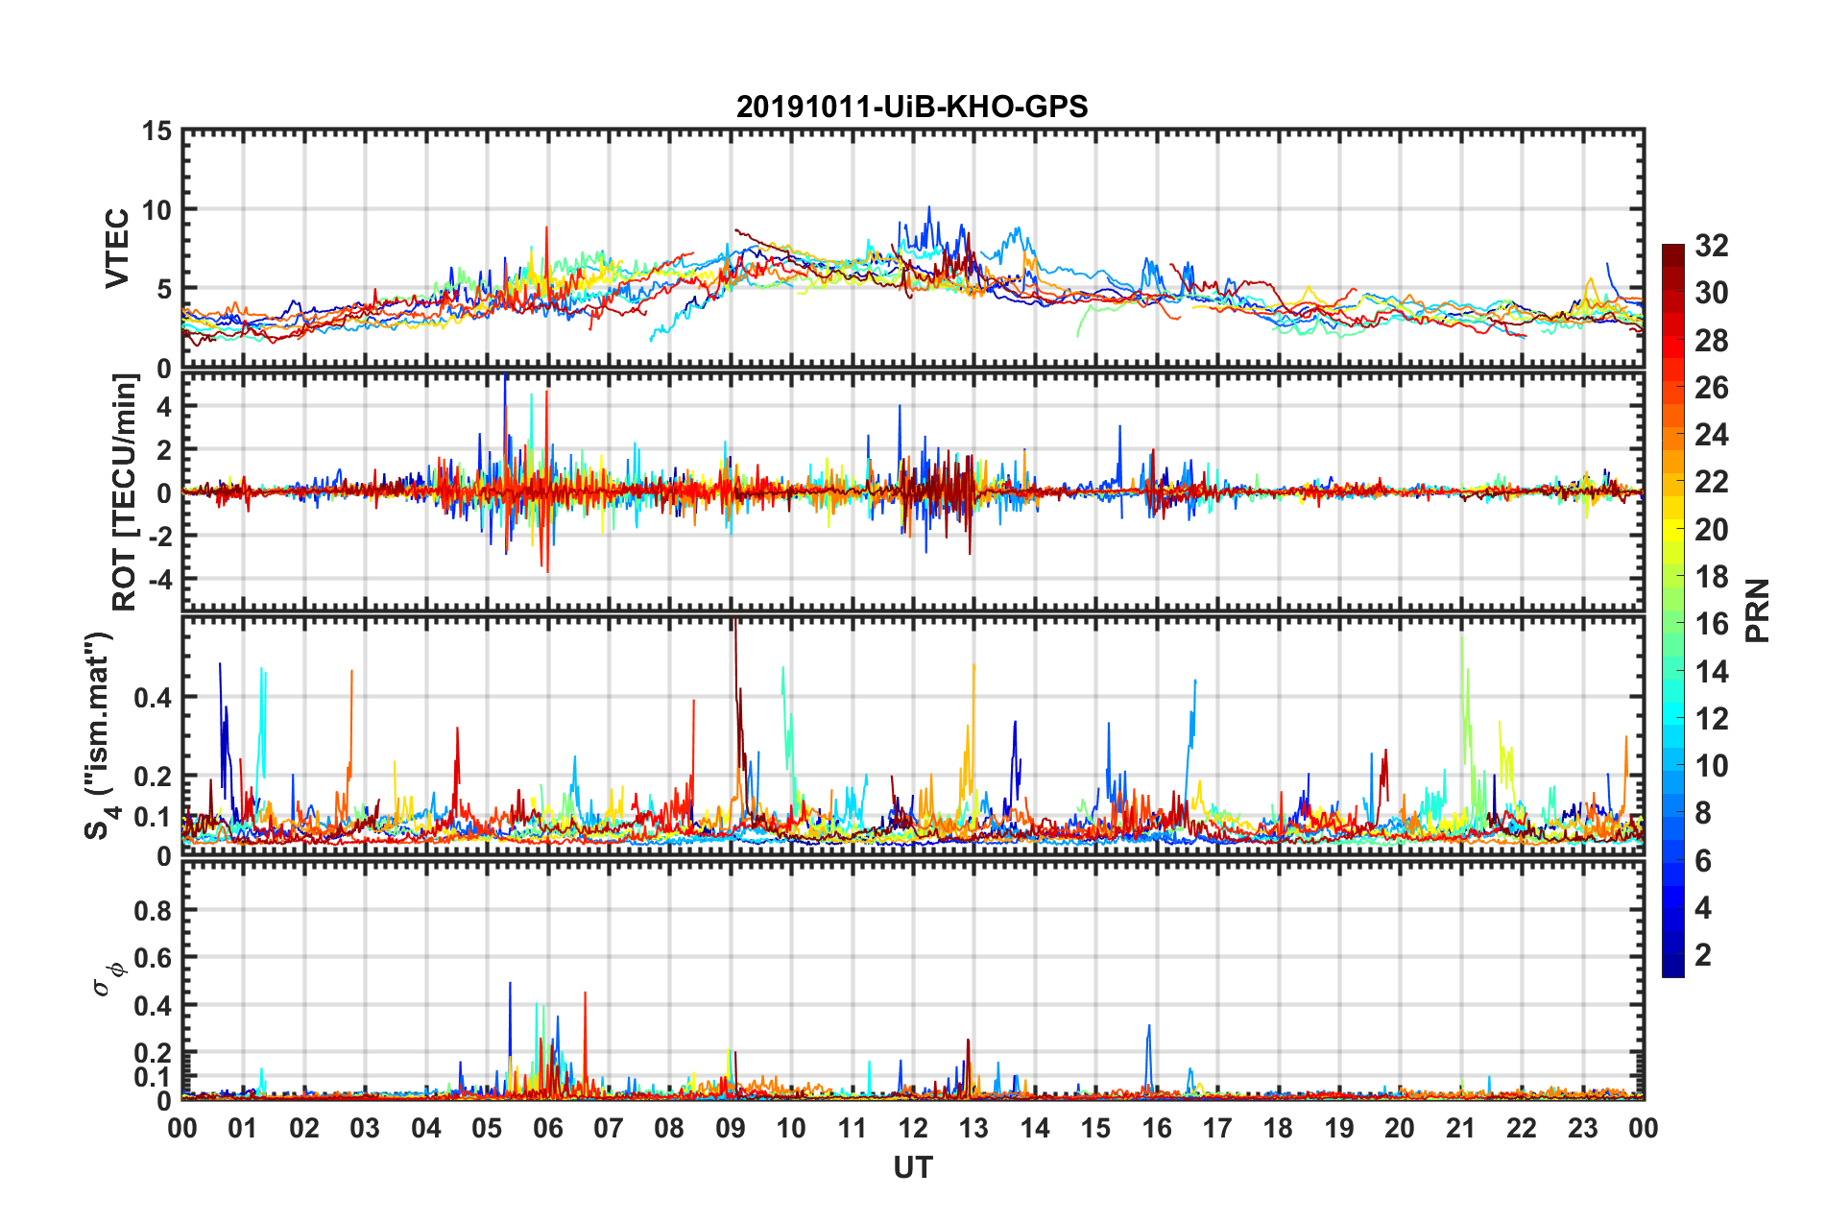The width and height of the screenshot is (1826, 1221).
Task: Select the "20" PRN colorbar tick label
Action: point(1712,530)
